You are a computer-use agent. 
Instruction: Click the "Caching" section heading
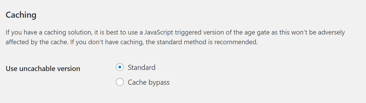pos(21,15)
